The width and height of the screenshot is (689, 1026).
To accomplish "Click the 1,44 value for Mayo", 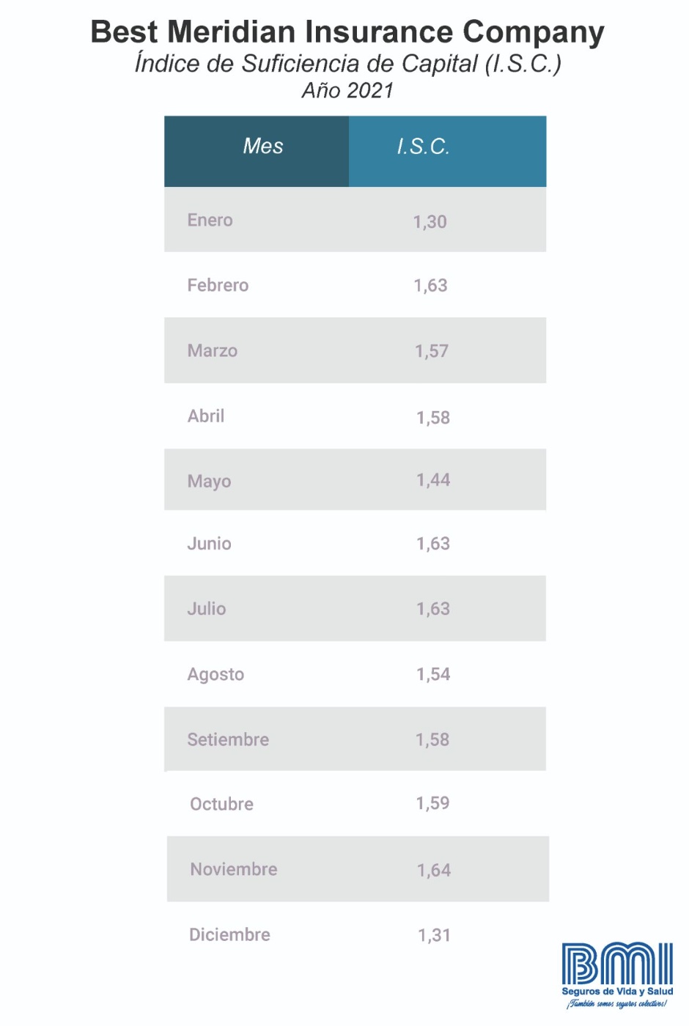I will coord(433,480).
